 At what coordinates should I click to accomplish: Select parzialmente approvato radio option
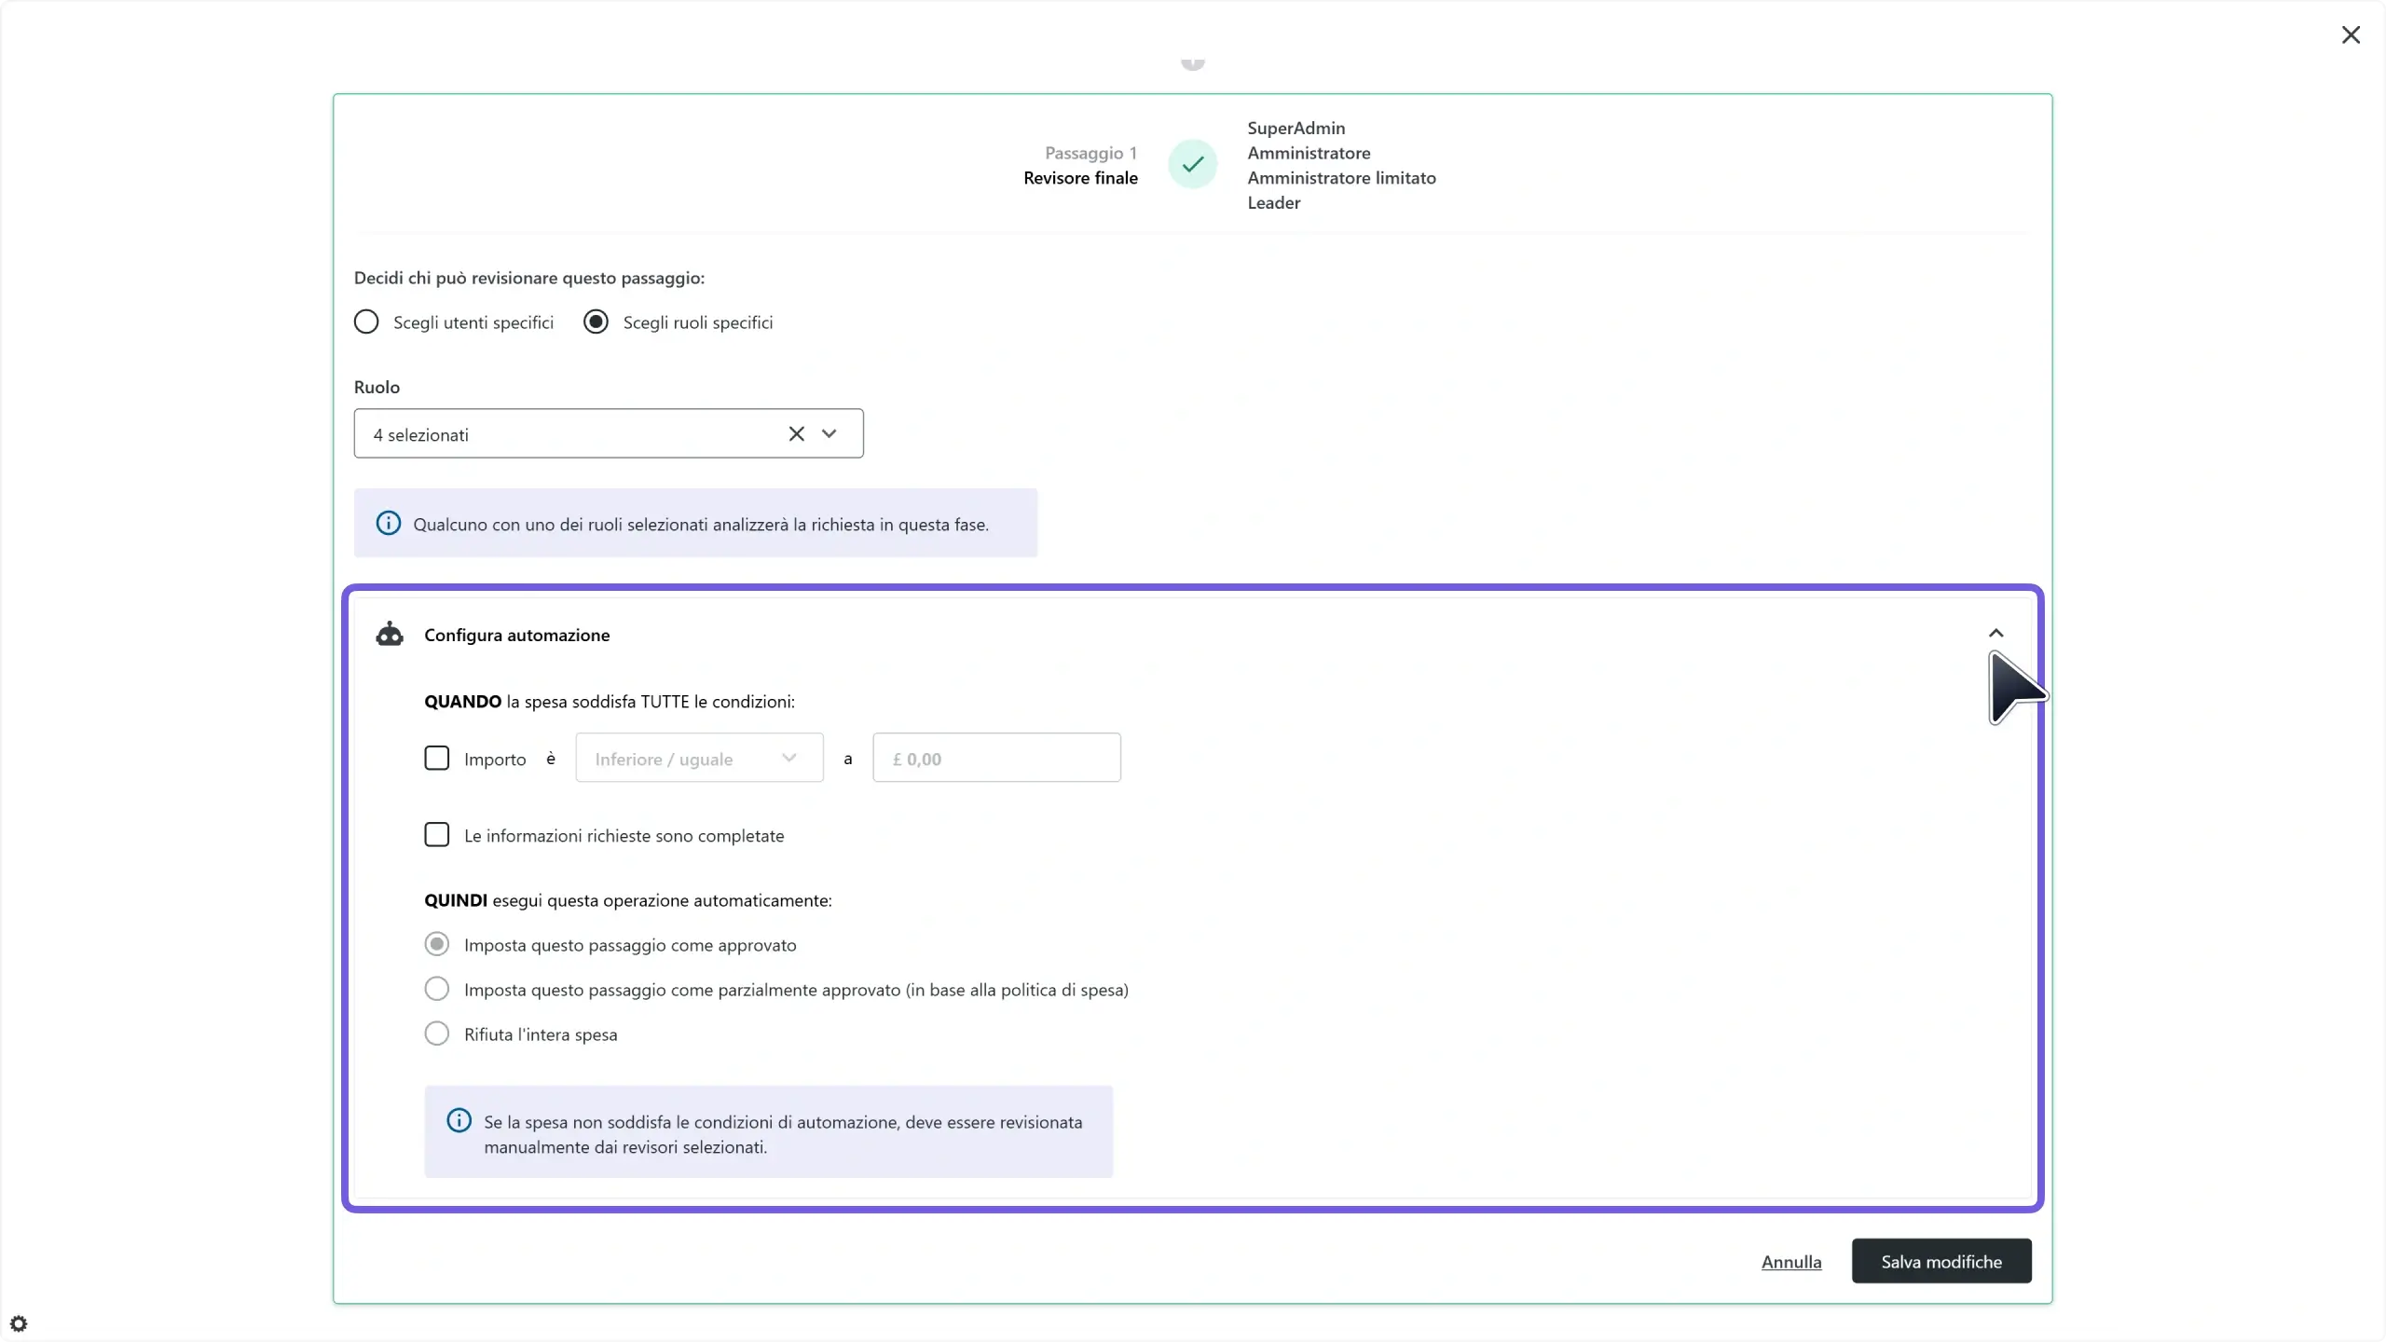click(x=436, y=989)
